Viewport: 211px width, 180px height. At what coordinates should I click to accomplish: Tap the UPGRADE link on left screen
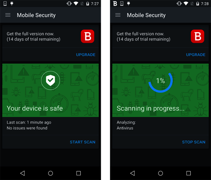[x=86, y=55]
